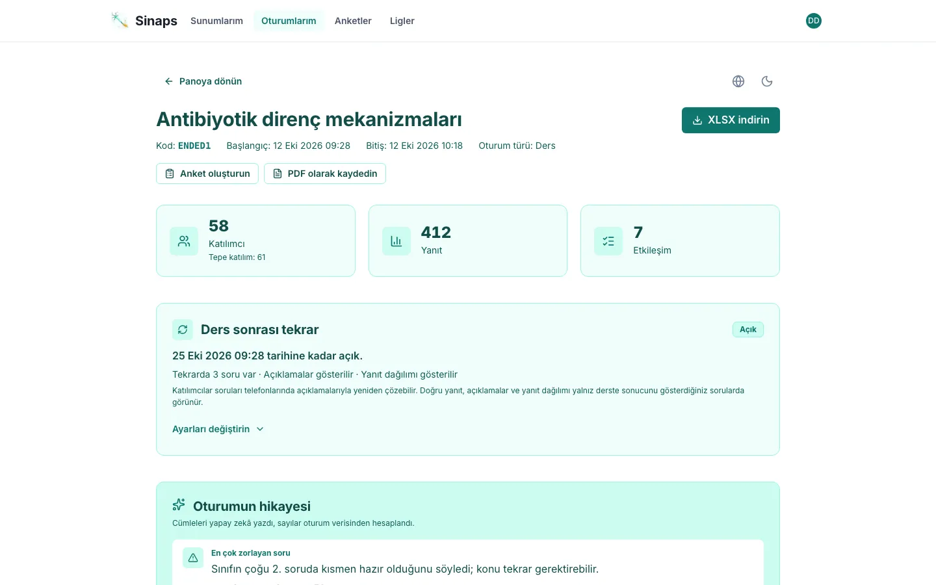Click the 25 Eki 2026 09:28 deadline text
This screenshot has width=936, height=585.
tap(267, 356)
